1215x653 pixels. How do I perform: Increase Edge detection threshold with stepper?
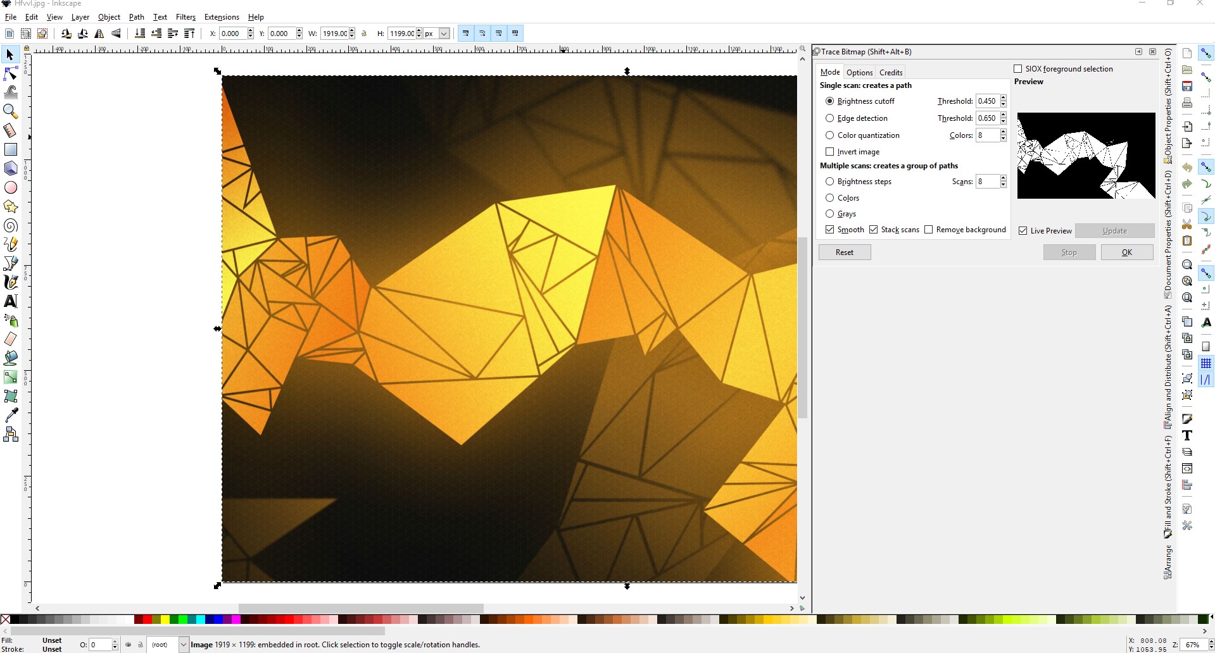coord(1004,115)
